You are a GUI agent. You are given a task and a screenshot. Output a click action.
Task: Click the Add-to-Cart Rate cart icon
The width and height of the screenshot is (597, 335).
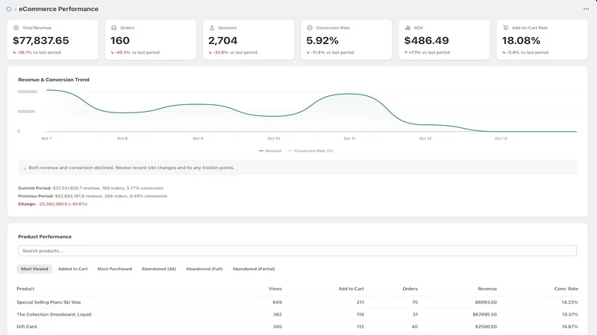(x=506, y=28)
